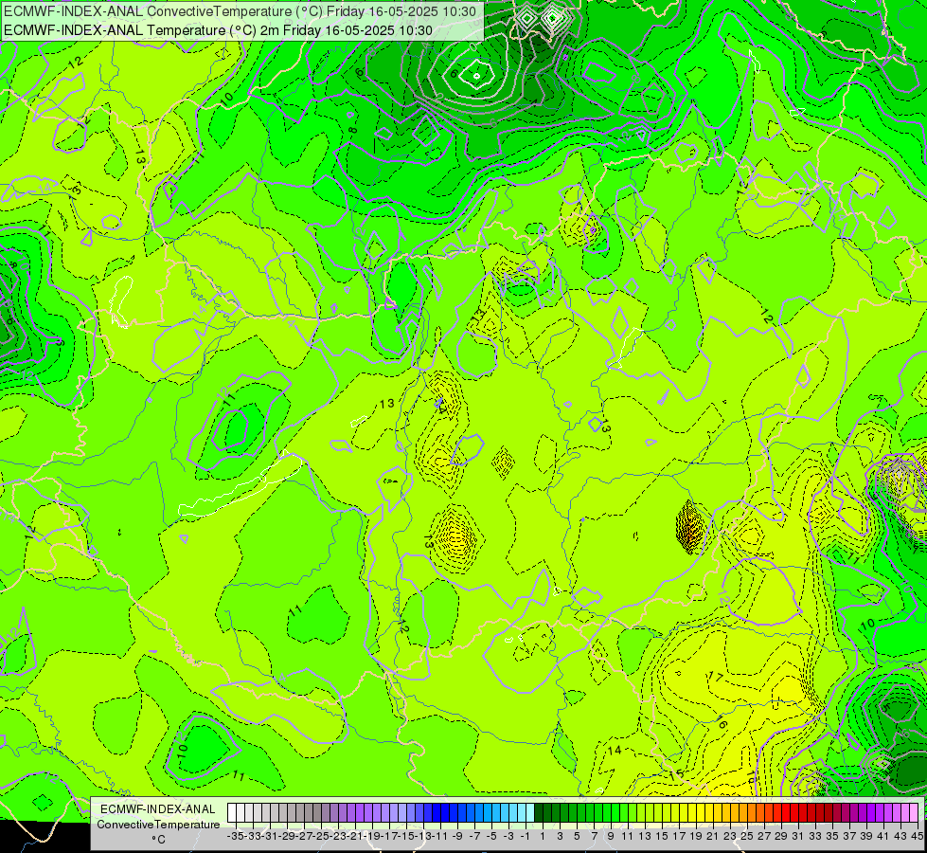Click the legend's 'ECMWF-INDEX-ANAL' label
The width and height of the screenshot is (927, 853).
158,809
